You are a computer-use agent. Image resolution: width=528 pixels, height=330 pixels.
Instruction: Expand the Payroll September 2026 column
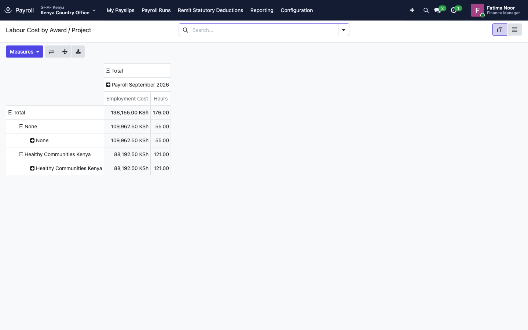pos(137,85)
